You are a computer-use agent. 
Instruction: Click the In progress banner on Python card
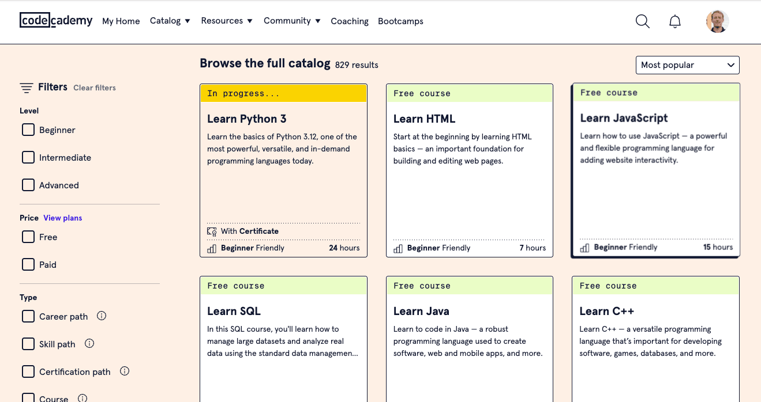(283, 93)
